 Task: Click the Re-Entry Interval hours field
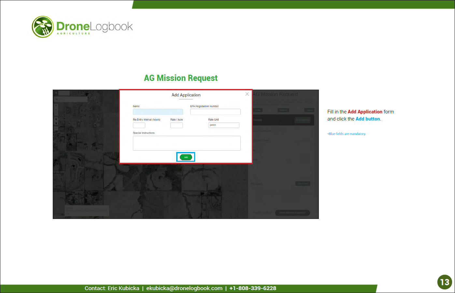[x=139, y=125]
